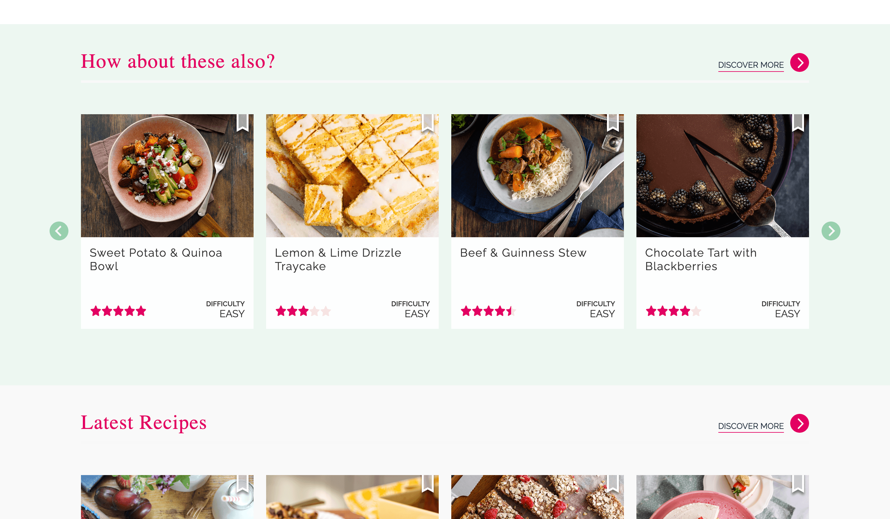The height and width of the screenshot is (519, 890).
Task: Open Discover More link under 'How about these also?'
Action: 751,65
